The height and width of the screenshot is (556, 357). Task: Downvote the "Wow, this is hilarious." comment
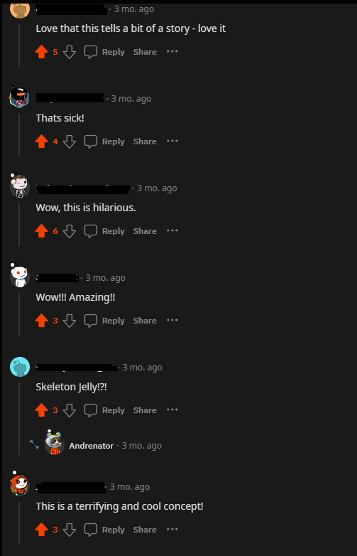point(70,231)
